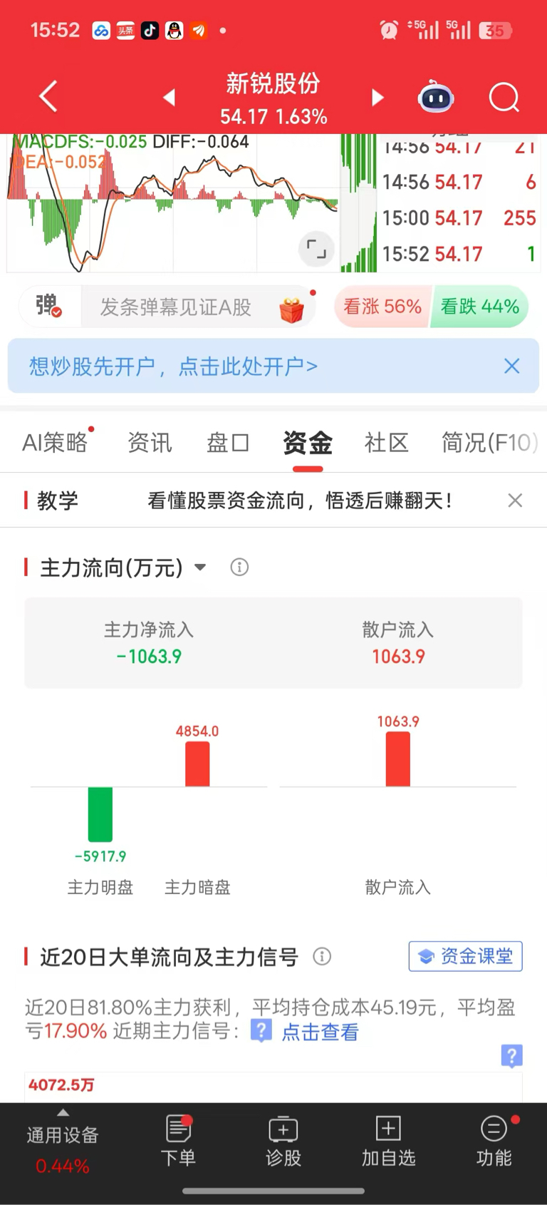Tap the gift box icon
Viewport: 547px width, 1205px height.
coord(291,309)
